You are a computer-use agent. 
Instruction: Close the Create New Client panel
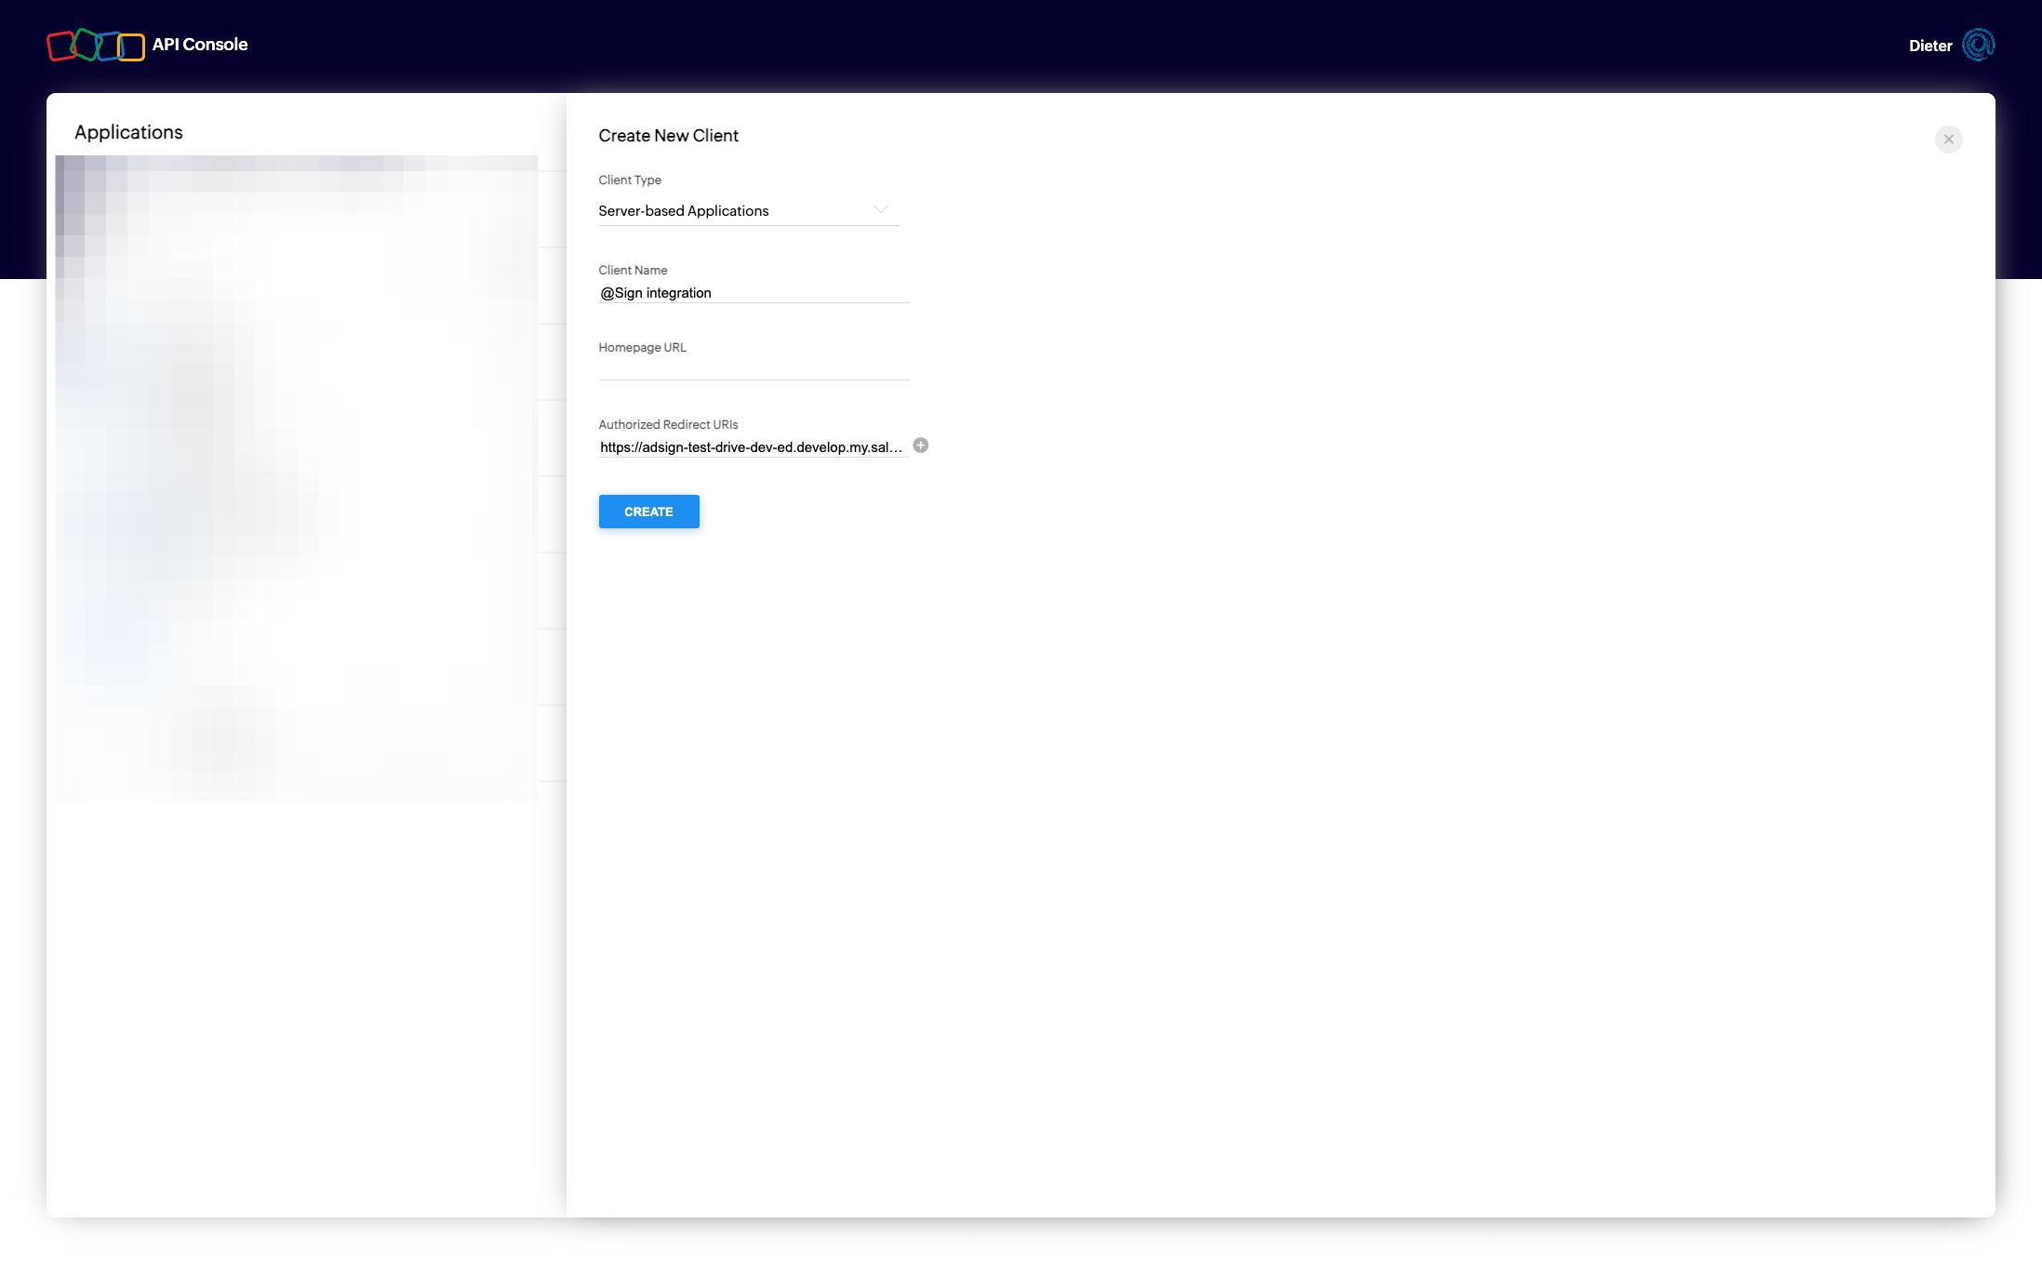[1948, 140]
